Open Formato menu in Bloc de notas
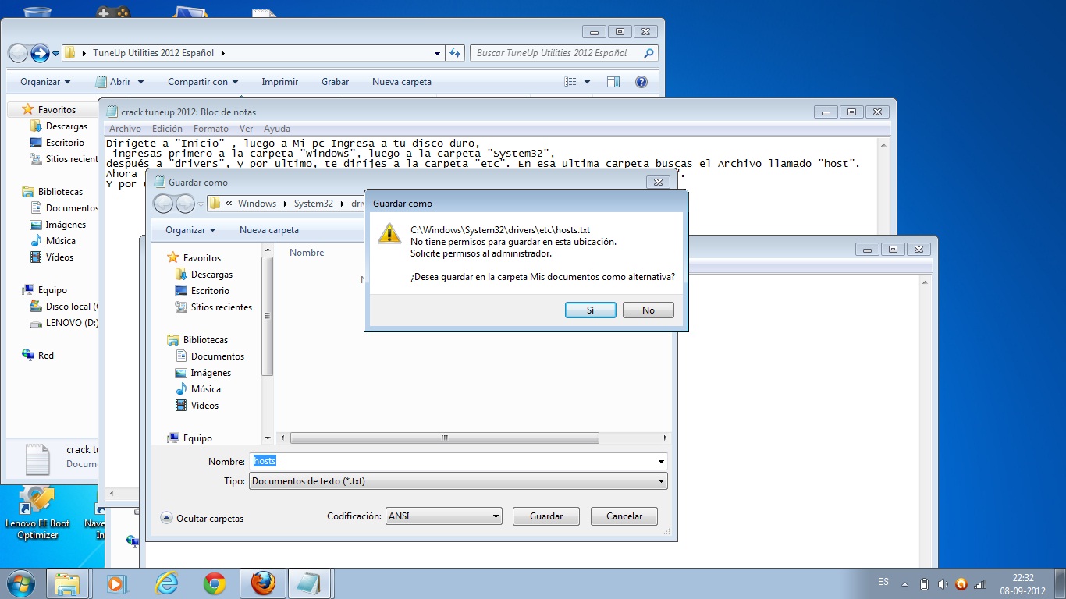Viewport: 1066px width, 599px height. tap(211, 129)
